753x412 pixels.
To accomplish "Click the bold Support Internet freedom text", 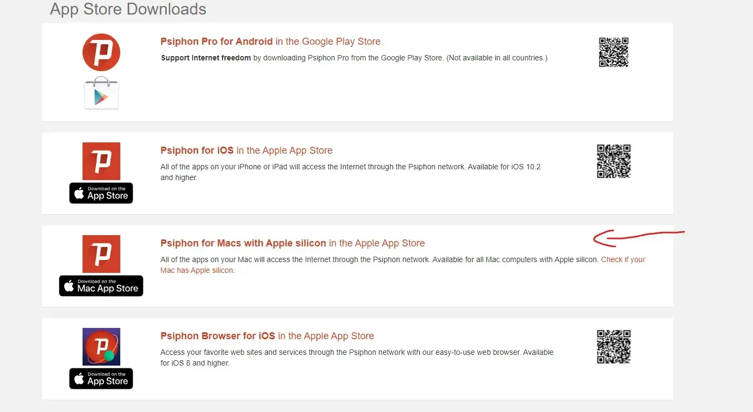I will [206, 58].
